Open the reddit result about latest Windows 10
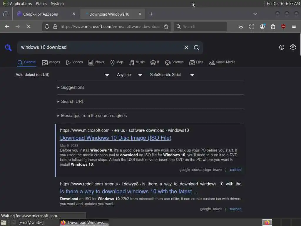The height and width of the screenshot is (226, 301). [x=129, y=191]
